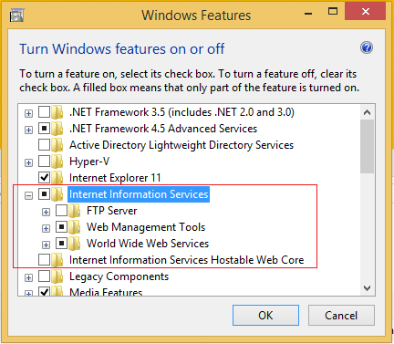The width and height of the screenshot is (394, 344).
Task: Enable the Hyper-V checkbox
Action: (44, 162)
